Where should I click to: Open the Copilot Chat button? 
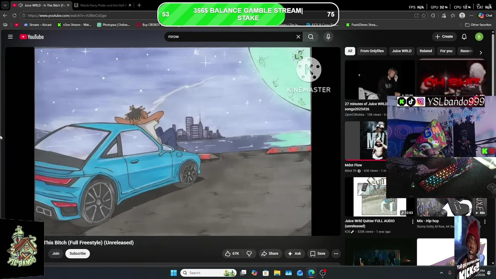point(485,15)
